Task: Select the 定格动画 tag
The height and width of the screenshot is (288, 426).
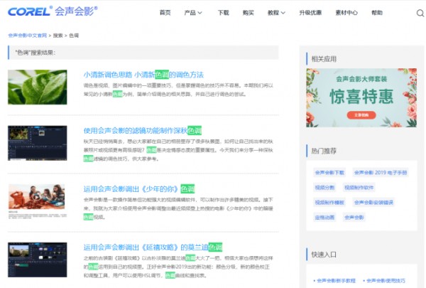Action: pos(324,217)
